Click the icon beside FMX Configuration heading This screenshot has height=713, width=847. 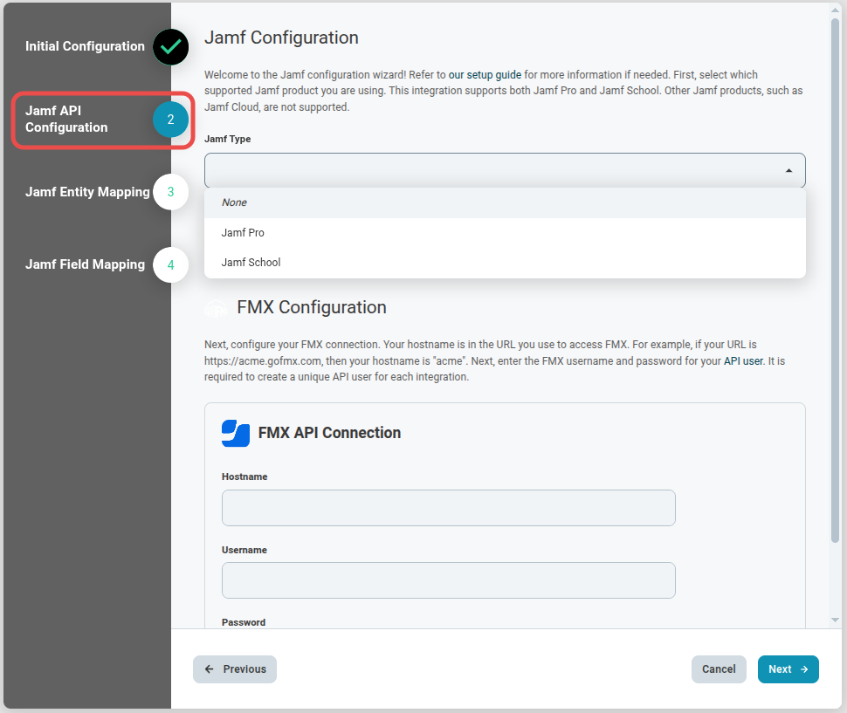pos(215,308)
